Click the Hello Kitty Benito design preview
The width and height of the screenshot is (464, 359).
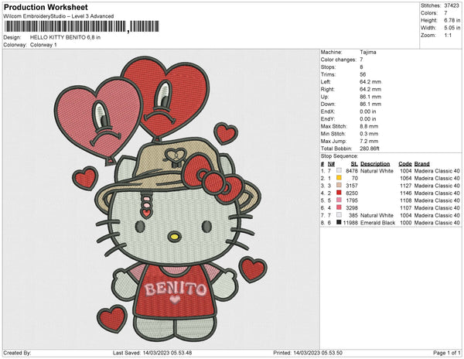[162, 199]
